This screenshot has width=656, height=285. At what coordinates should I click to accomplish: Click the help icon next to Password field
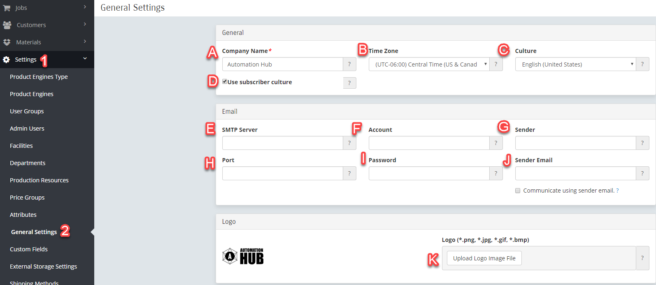pyautogui.click(x=496, y=173)
